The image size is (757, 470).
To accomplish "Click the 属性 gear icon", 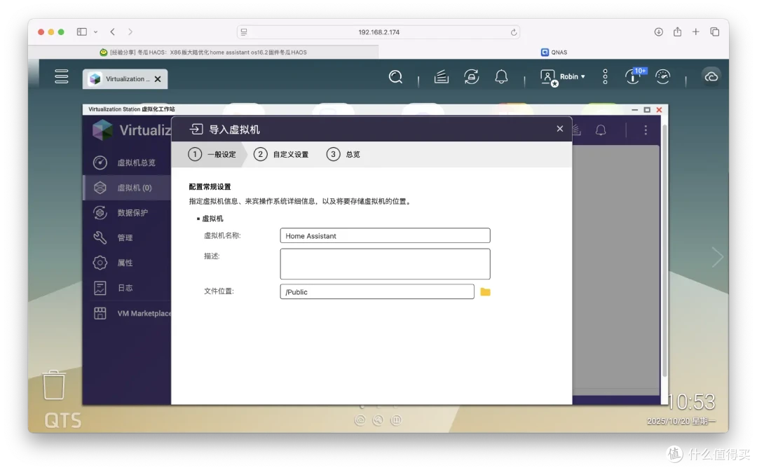I will coord(100,263).
